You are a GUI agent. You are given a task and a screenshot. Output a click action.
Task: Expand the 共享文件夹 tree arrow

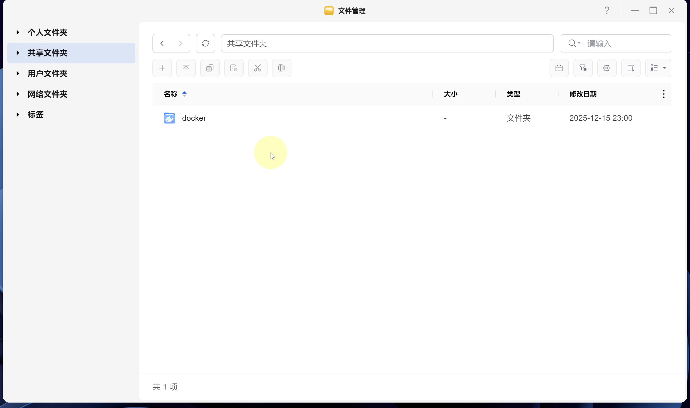point(18,53)
